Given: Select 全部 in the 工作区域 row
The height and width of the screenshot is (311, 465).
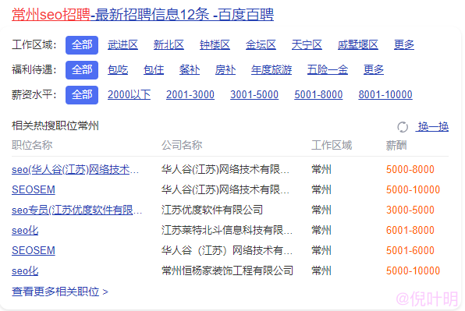Looking at the screenshot, I should [82, 45].
